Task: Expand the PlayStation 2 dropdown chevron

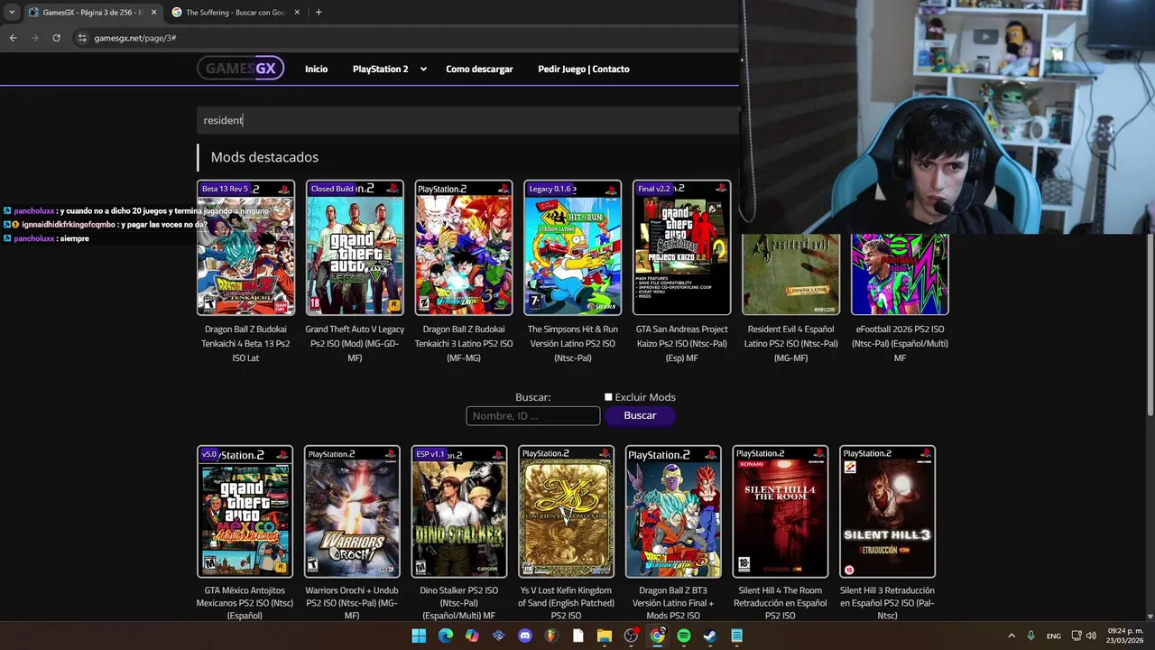Action: coord(422,69)
